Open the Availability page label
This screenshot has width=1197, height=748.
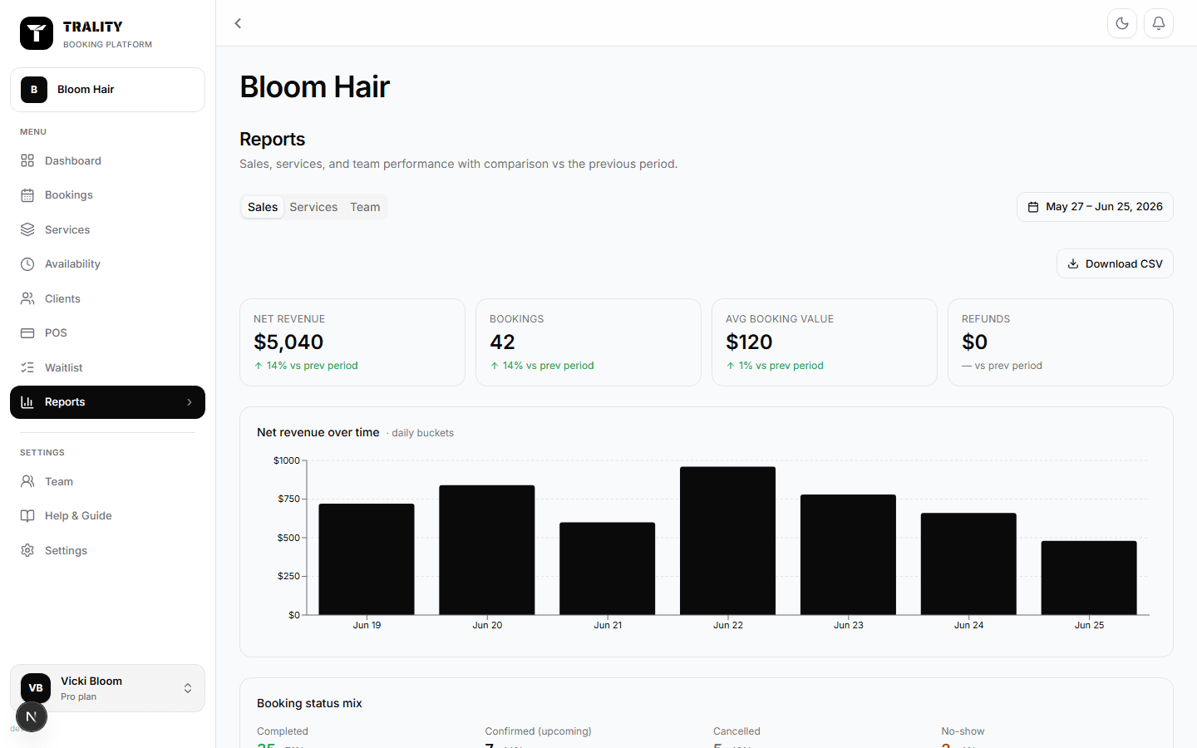click(72, 264)
